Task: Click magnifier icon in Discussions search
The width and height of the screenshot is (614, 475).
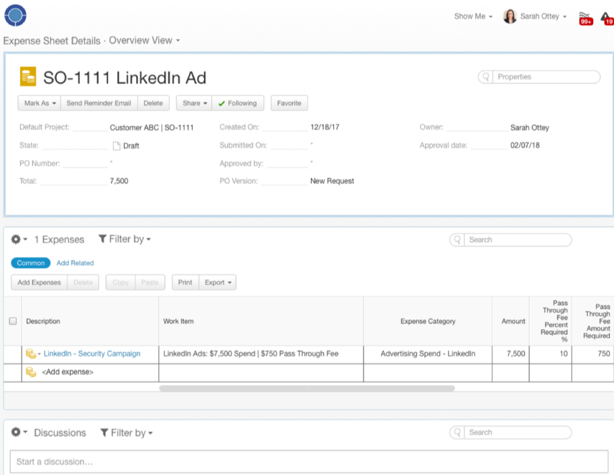Action: (457, 433)
